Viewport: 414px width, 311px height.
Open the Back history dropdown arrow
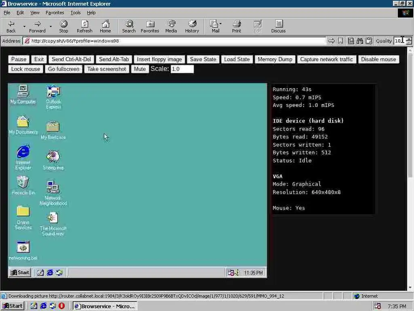point(24,26)
